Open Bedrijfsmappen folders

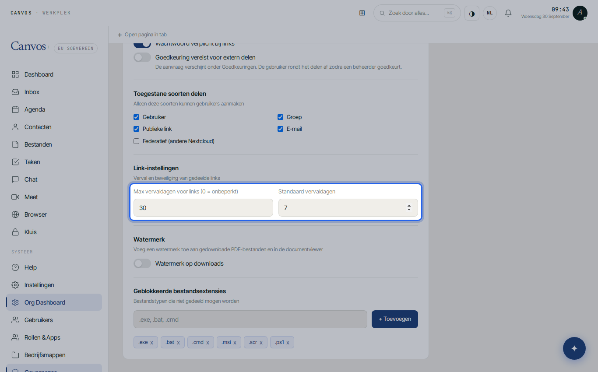pyautogui.click(x=54, y=355)
